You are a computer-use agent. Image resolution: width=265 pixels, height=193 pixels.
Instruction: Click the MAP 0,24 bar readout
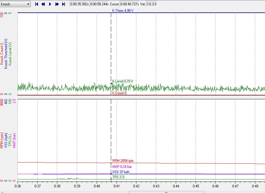point(122,167)
